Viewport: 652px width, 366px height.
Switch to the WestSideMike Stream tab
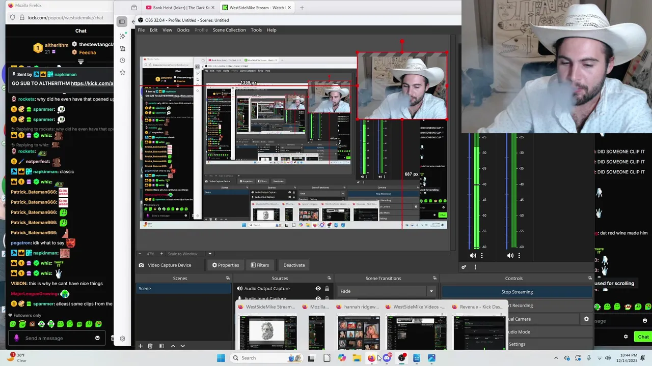coord(257,8)
